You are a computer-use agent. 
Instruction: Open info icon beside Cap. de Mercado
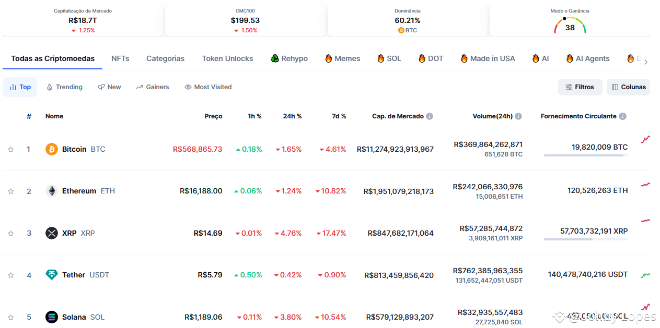(430, 116)
